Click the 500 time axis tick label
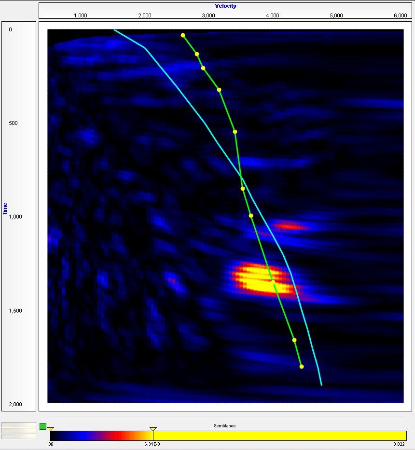The height and width of the screenshot is (450, 415). pyautogui.click(x=13, y=123)
